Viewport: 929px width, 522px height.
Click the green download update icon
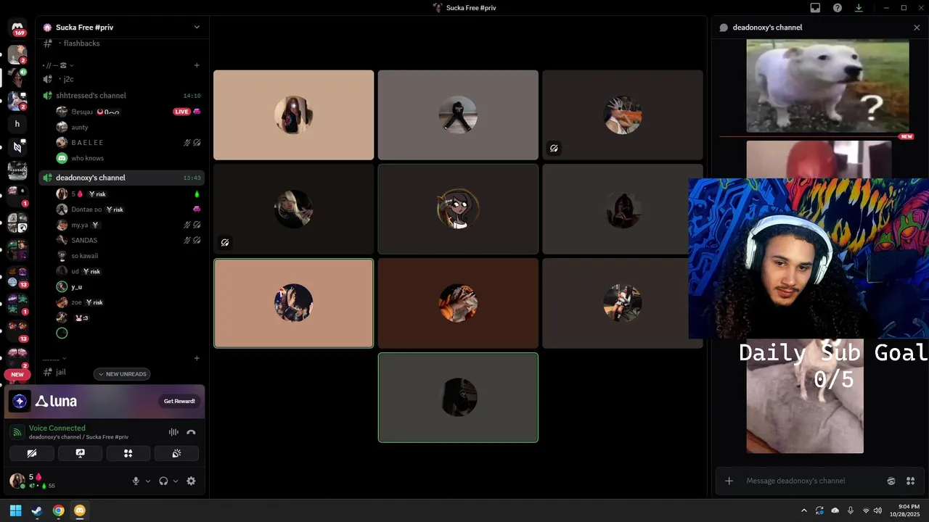coord(859,8)
